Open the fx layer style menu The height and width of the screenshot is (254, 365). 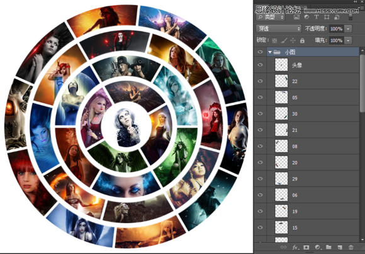(x=295, y=247)
